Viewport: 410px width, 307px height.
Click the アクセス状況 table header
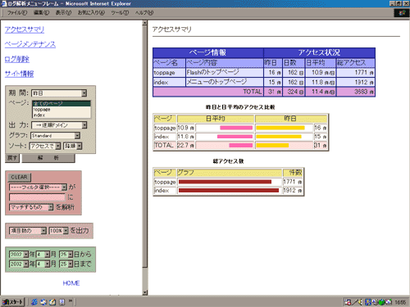point(319,52)
